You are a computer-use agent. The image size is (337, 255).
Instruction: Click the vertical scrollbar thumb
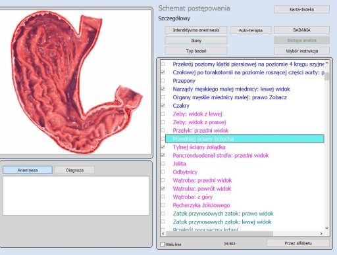327,76
